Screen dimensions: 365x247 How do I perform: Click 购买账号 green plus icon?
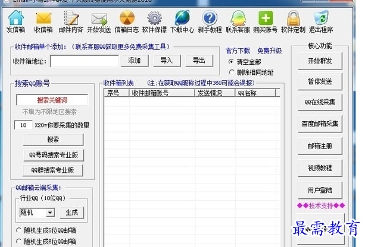266,21
